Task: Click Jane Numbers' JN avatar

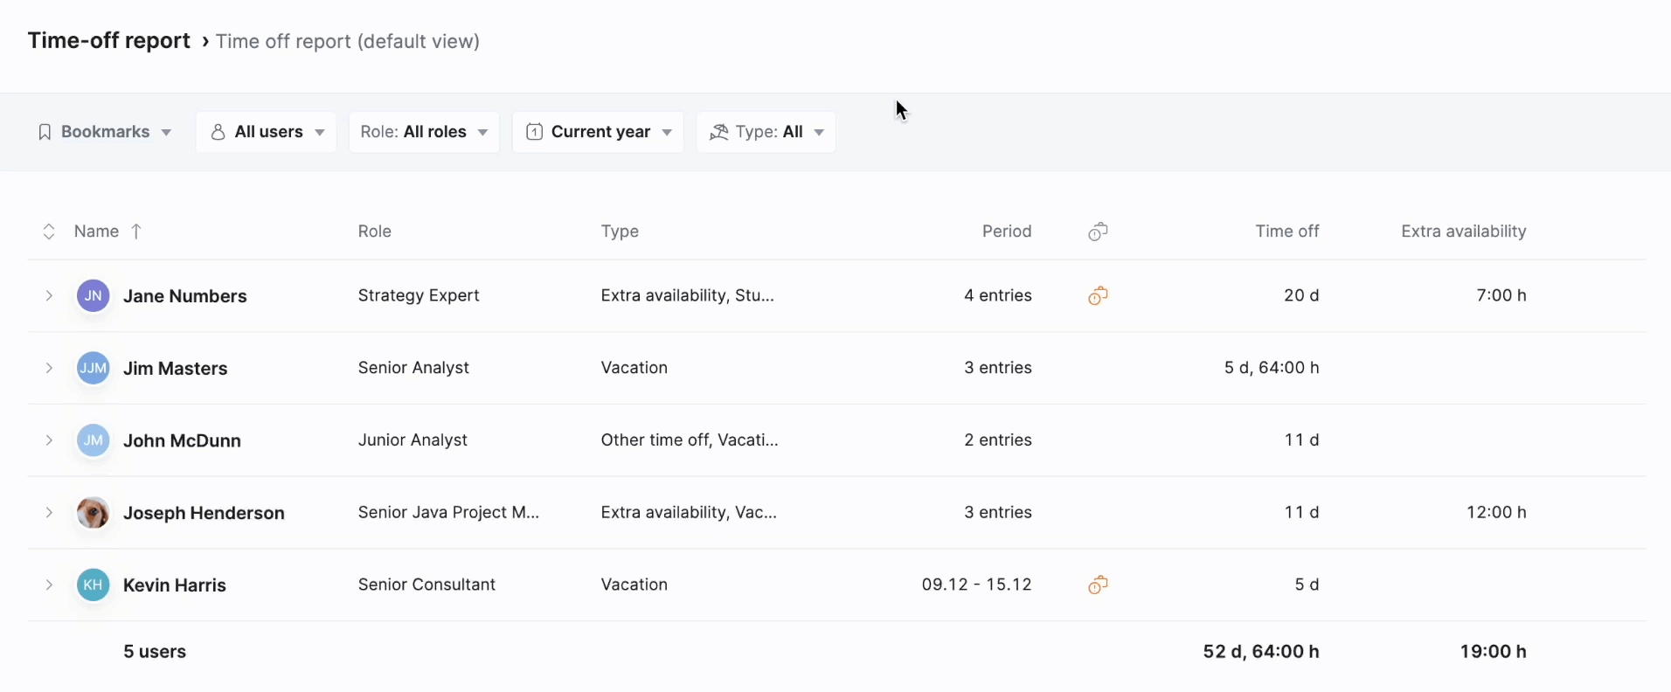Action: pyautogui.click(x=94, y=296)
